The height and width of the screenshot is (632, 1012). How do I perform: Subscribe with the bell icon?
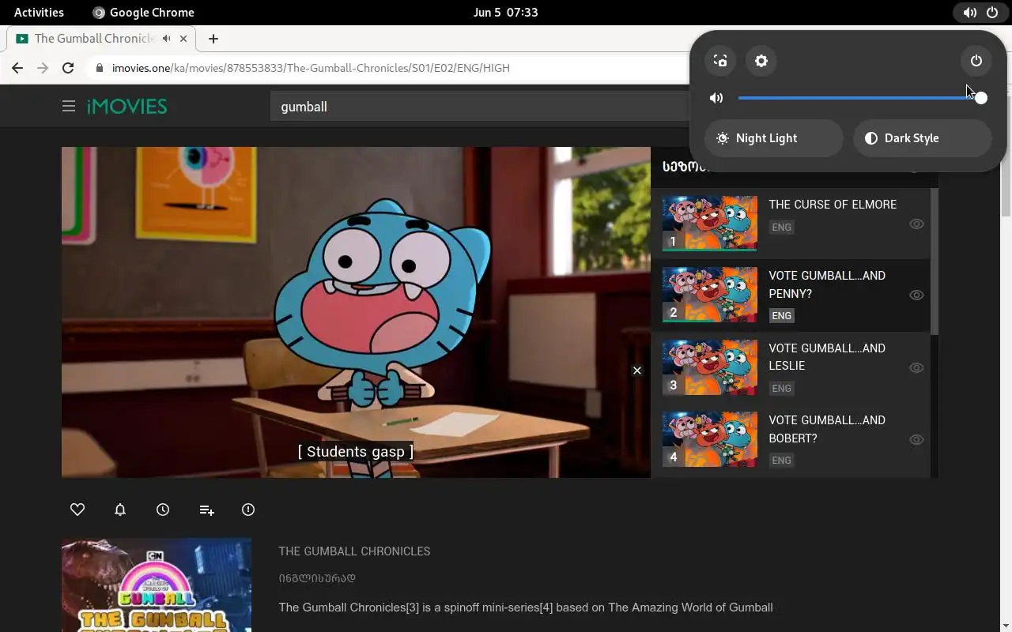[x=120, y=510]
